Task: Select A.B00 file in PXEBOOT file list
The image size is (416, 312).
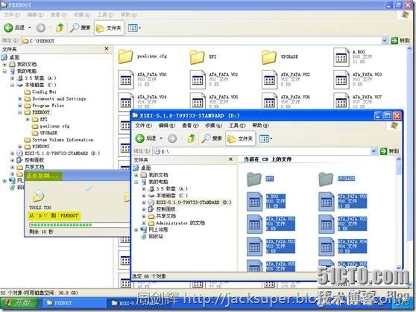Action: [x=353, y=57]
